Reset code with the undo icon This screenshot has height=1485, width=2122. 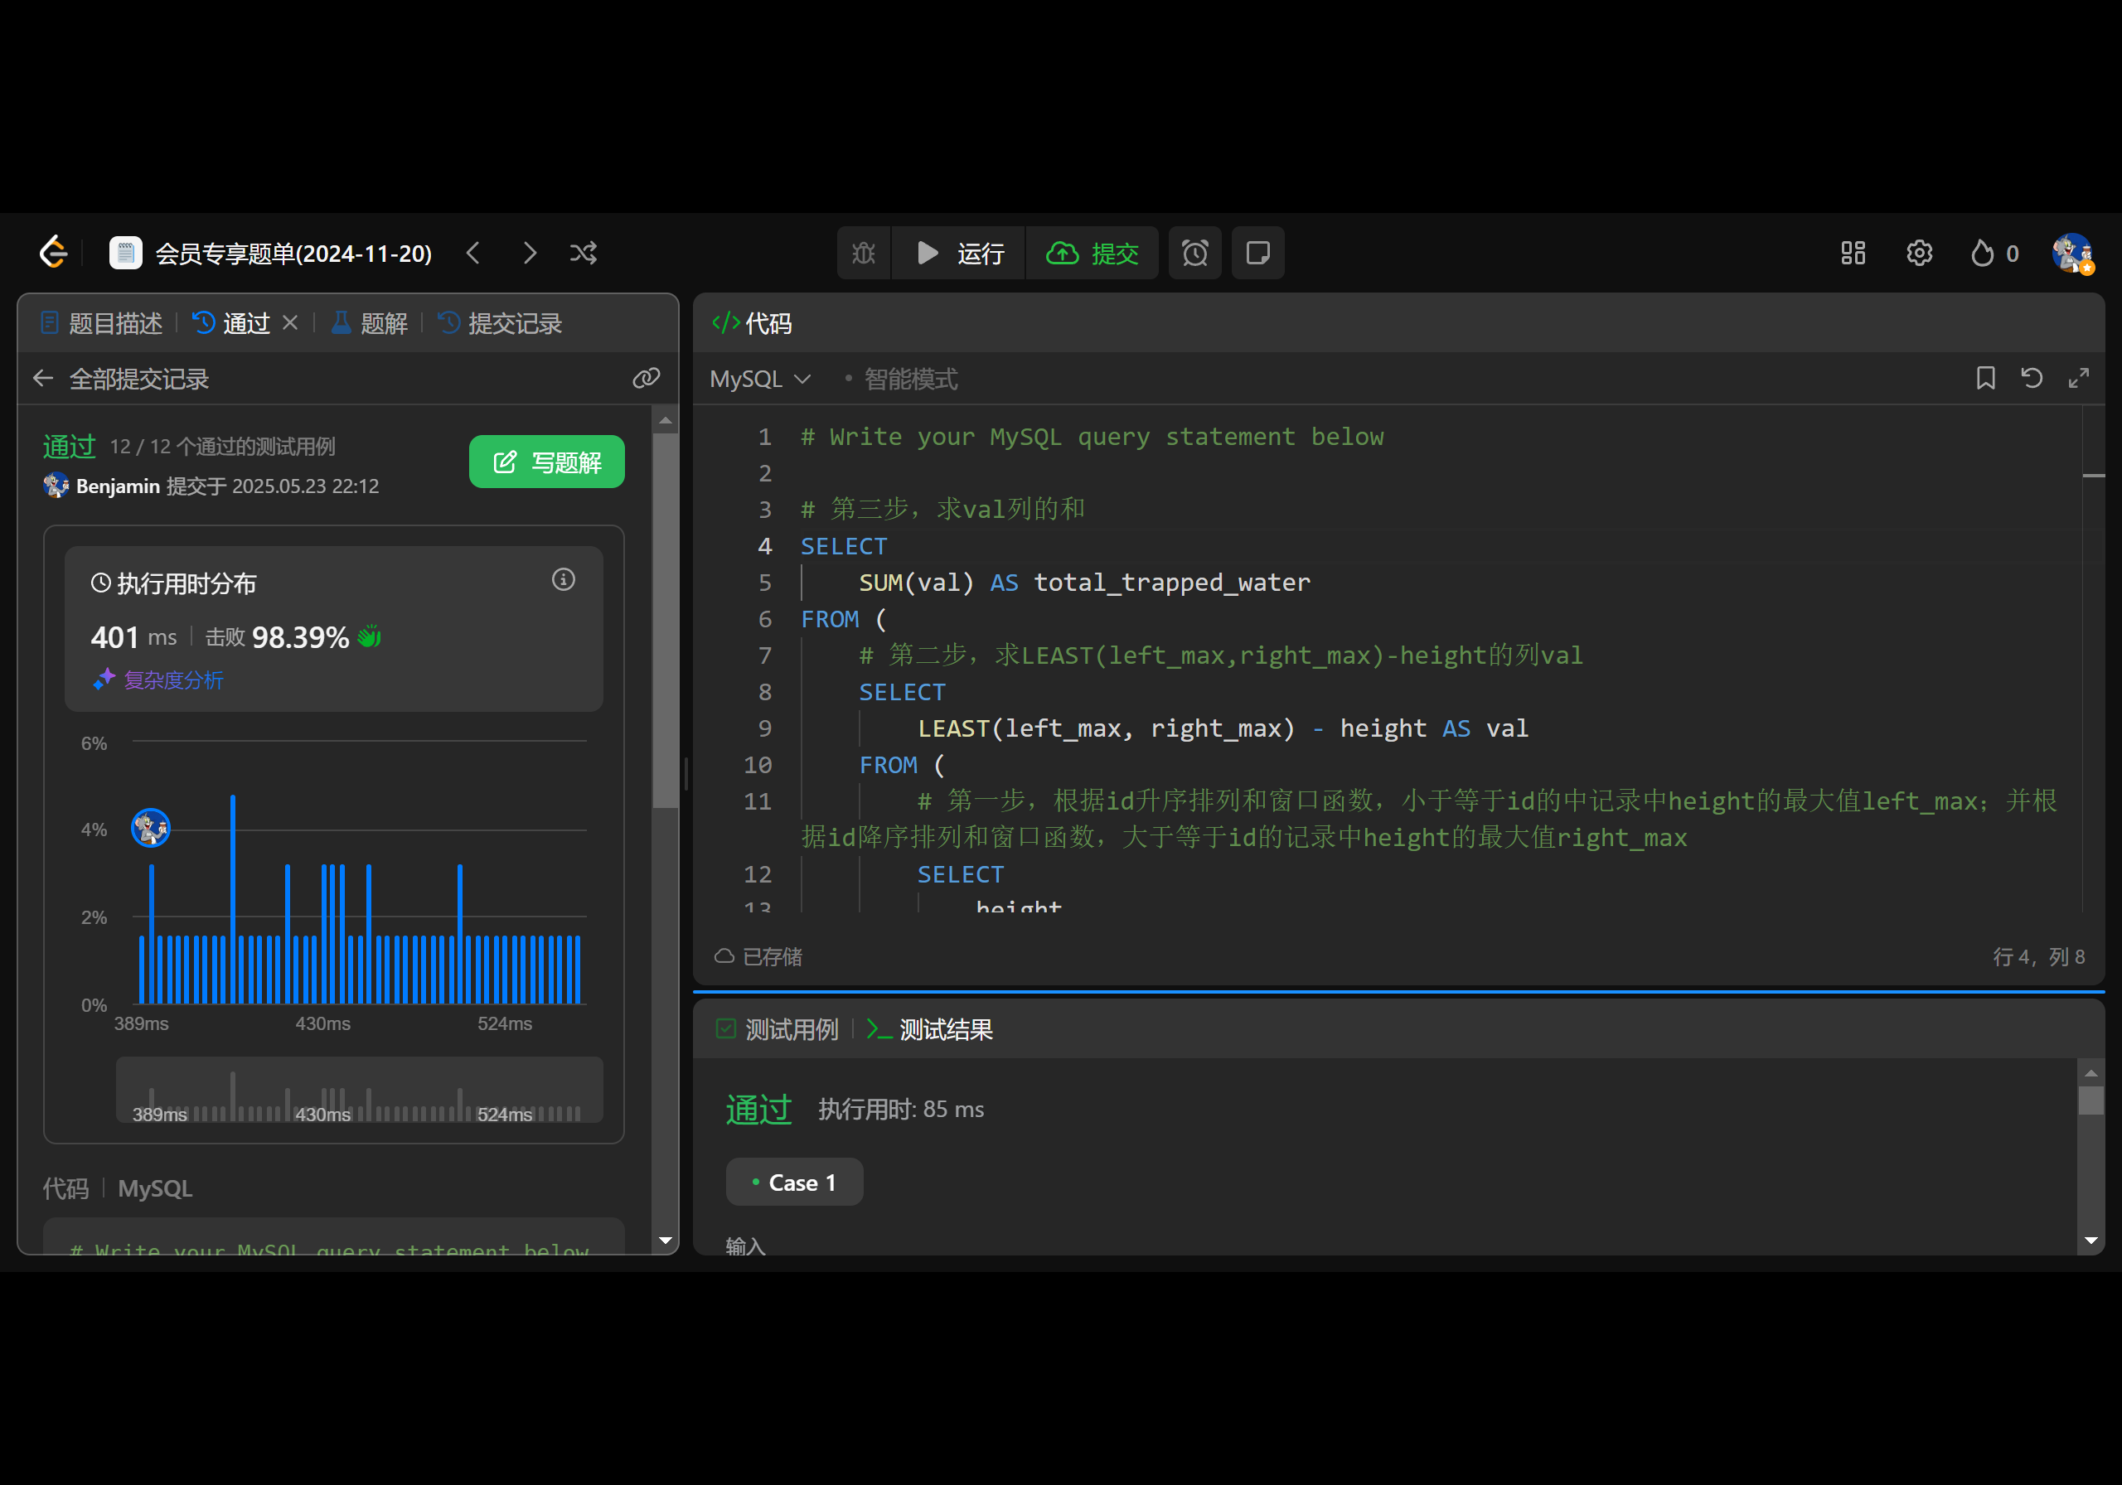pos(2032,378)
